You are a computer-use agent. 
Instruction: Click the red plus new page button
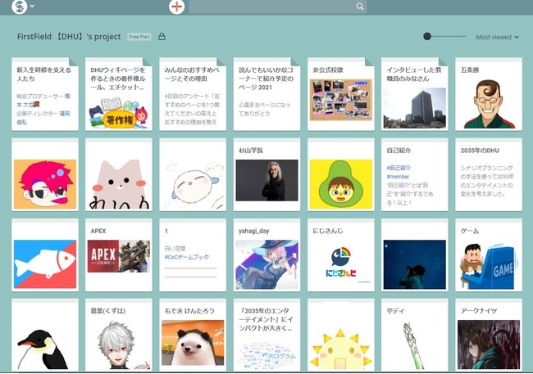pyautogui.click(x=176, y=7)
